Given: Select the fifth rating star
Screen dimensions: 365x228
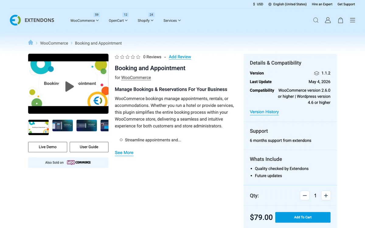Looking at the screenshot, I should click(138, 57).
